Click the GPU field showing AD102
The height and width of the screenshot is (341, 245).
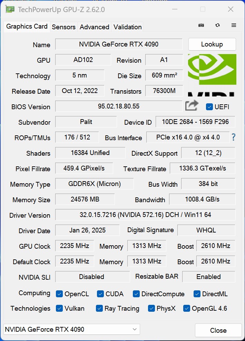pyautogui.click(x=83, y=60)
